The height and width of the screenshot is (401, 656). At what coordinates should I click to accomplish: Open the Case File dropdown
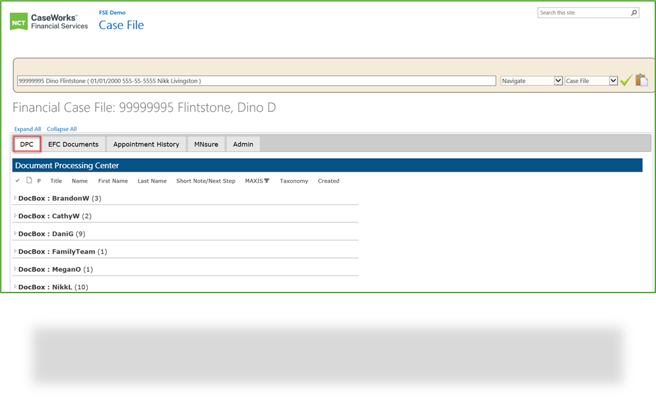pyautogui.click(x=590, y=80)
